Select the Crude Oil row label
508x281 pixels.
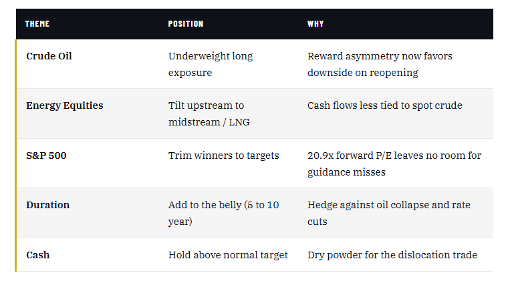click(49, 56)
